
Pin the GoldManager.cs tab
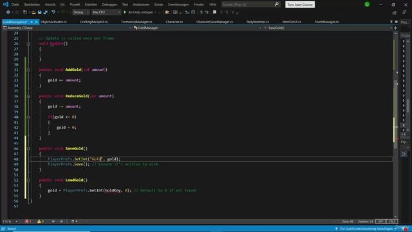(32, 22)
